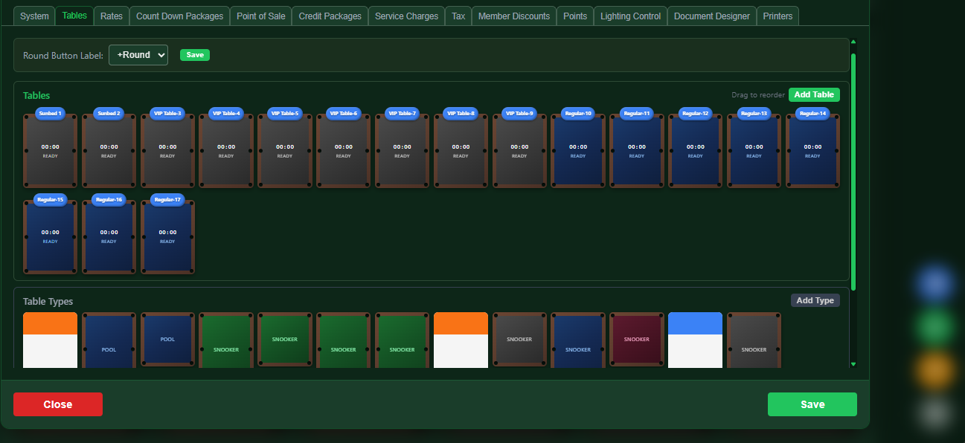Select the orange-topped table type tile
The height and width of the screenshot is (443, 965).
click(50, 339)
